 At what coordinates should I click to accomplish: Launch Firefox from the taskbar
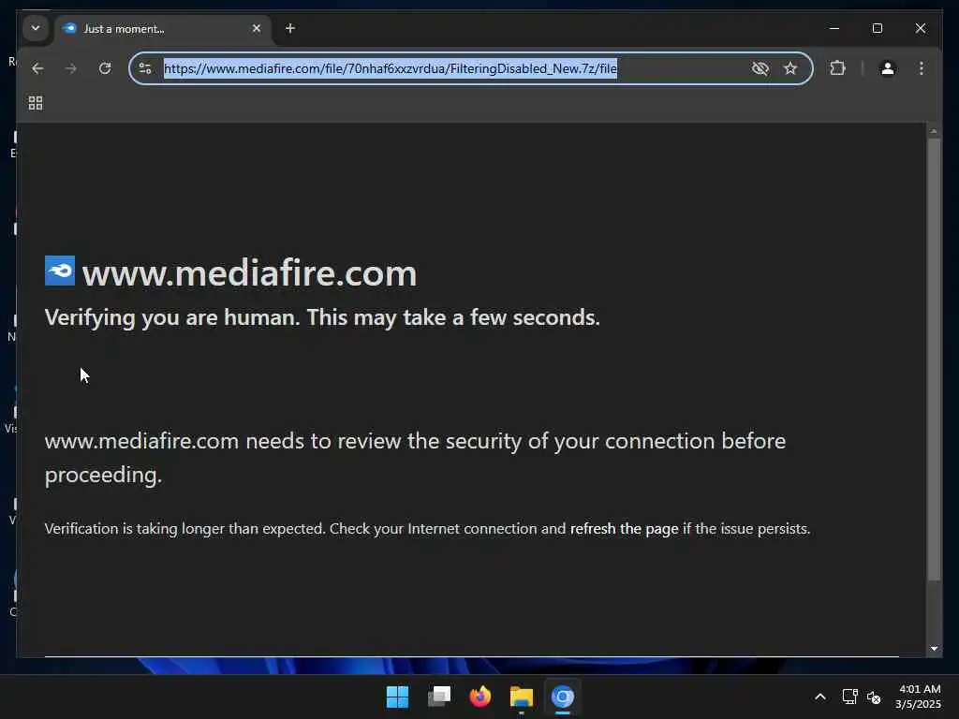pos(480,697)
